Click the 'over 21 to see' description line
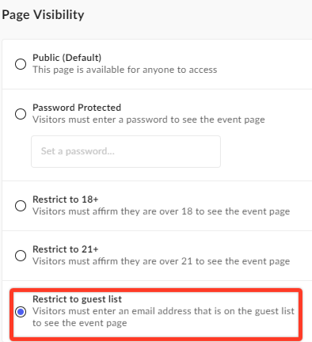The width and height of the screenshot is (312, 342). point(162,261)
